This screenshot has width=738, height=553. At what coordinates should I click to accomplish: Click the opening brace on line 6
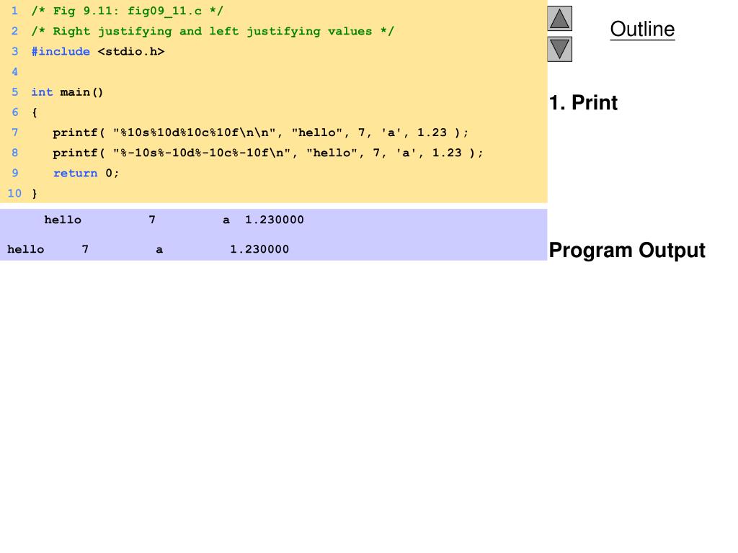[35, 112]
